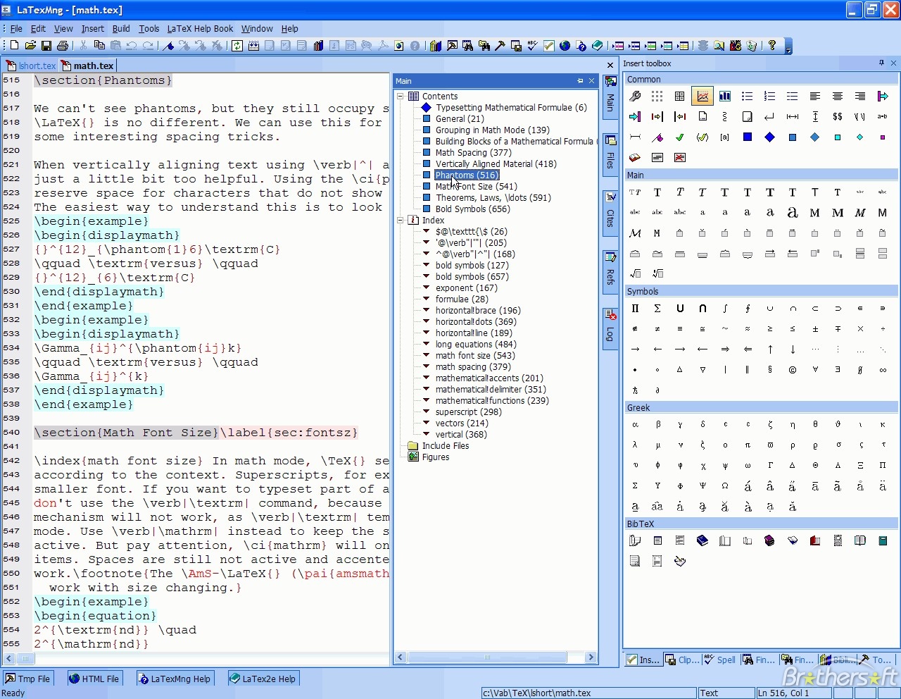Collapse the Index tree node
The height and width of the screenshot is (699, 901).
[401, 221]
